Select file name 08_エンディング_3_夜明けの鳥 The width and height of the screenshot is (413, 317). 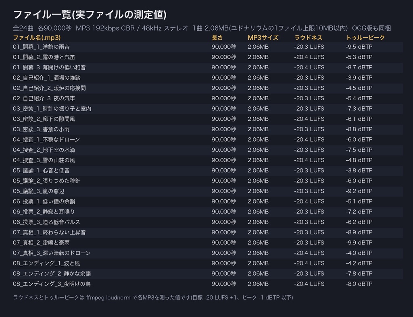click(x=52, y=284)
